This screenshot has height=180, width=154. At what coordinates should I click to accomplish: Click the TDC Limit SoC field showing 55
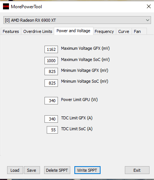(52, 130)
